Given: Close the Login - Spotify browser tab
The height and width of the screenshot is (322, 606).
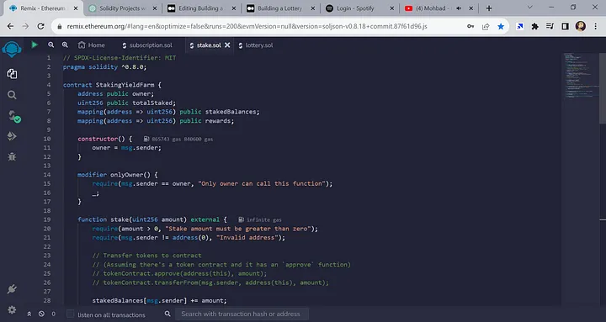Looking at the screenshot, I should pyautogui.click(x=392, y=8).
